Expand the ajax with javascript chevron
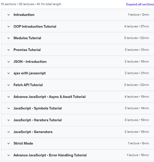The width and height of the screenshot is (154, 162). tap(9, 73)
